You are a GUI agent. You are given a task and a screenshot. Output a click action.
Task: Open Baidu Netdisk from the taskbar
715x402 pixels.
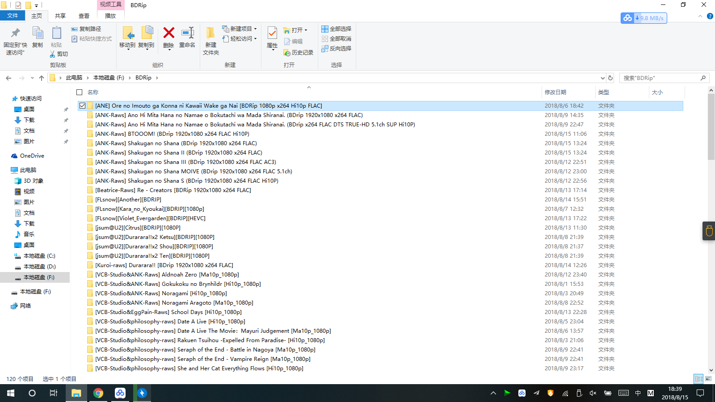coord(120,393)
